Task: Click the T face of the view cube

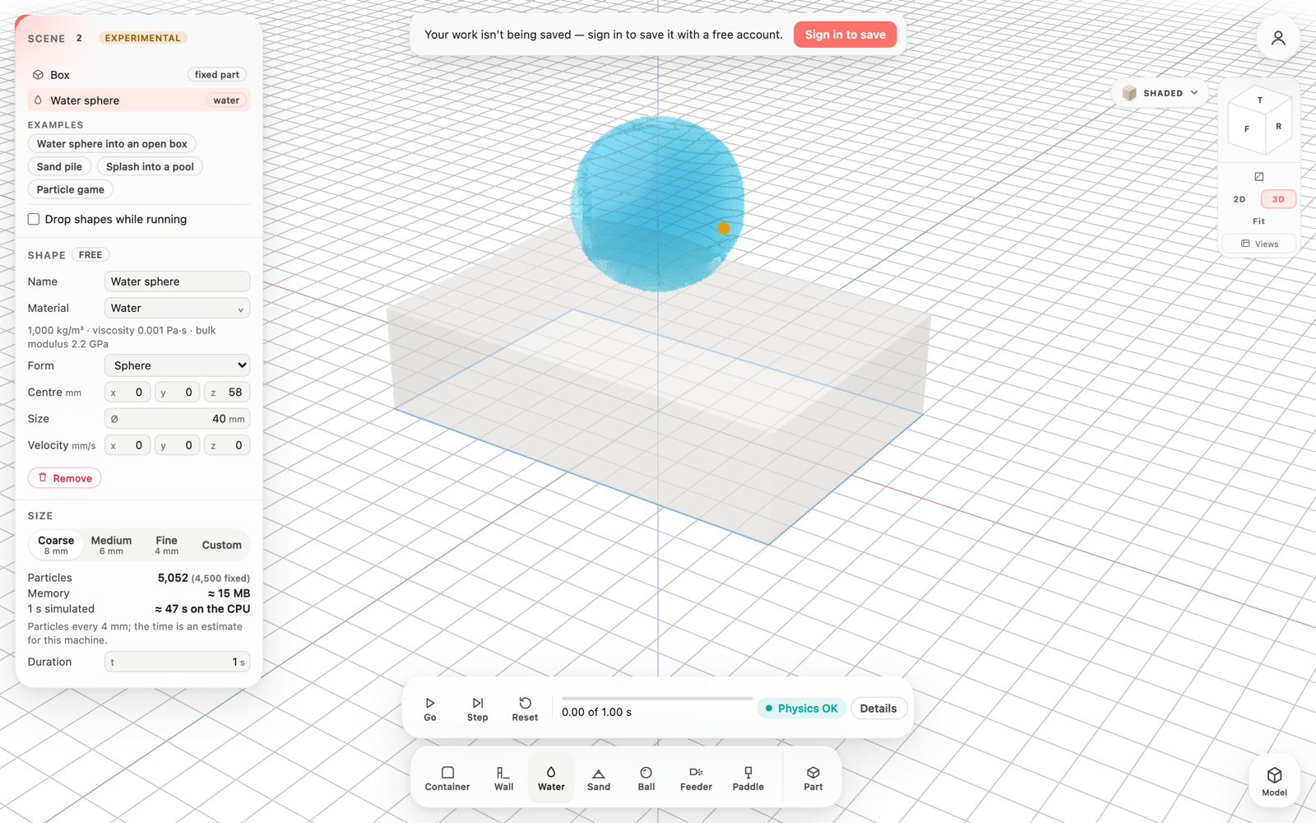Action: point(1260,100)
